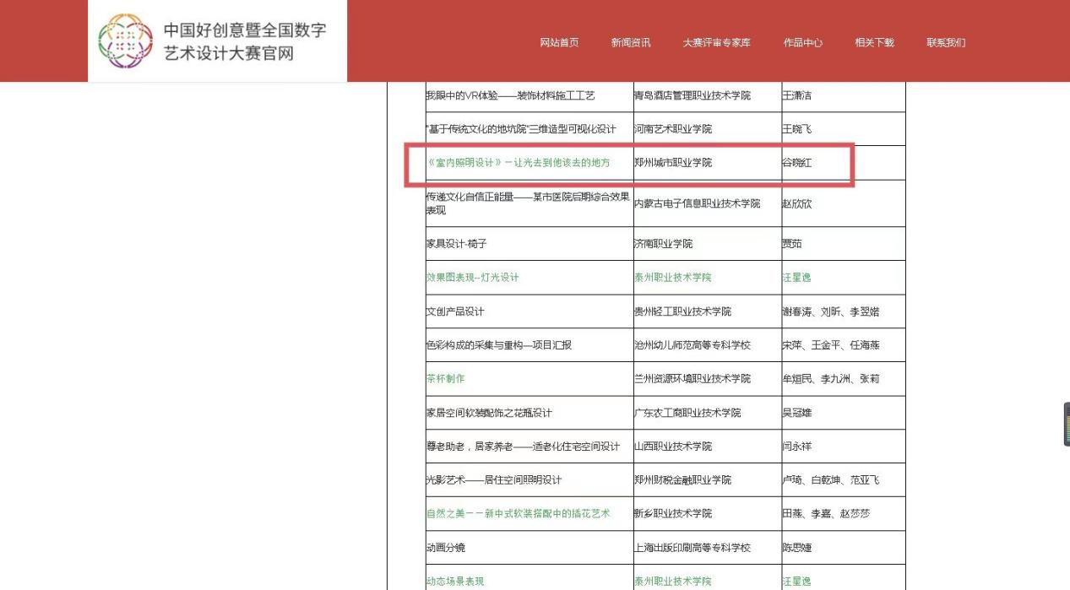The image size is (1070, 590).
Task: Select the 家具设计-椅子 table entry
Action: coord(456,244)
